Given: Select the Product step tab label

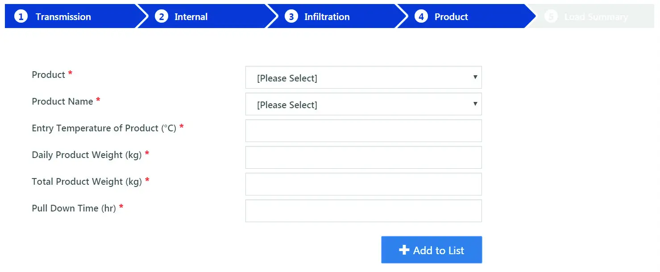Looking at the screenshot, I should coord(451,17).
